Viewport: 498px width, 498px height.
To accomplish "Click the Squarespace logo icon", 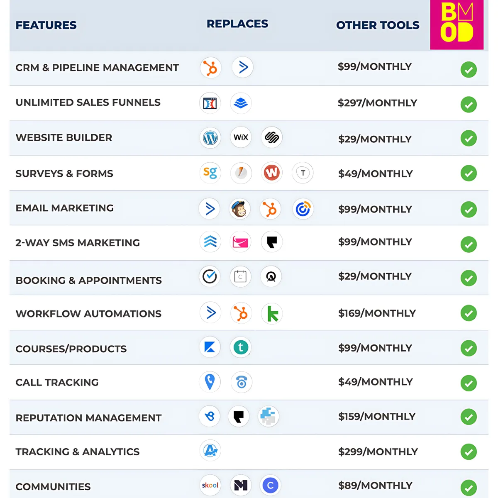I will [x=272, y=137].
